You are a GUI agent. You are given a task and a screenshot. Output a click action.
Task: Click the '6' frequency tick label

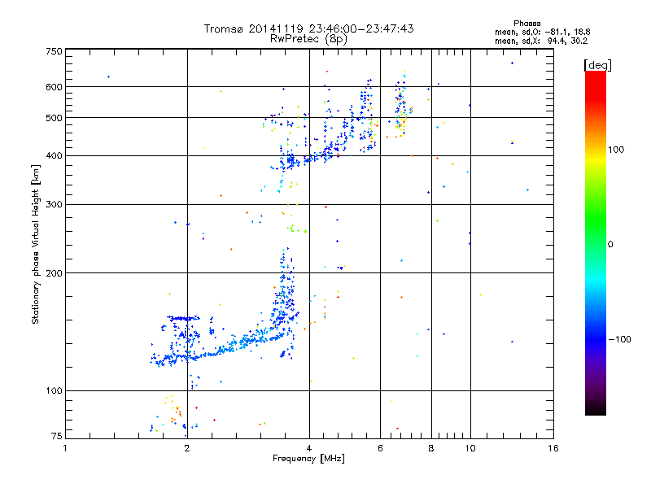click(380, 448)
